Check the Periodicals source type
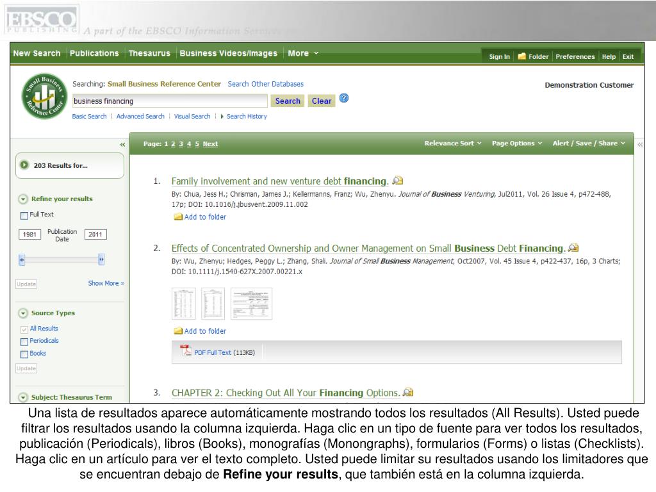 point(24,342)
